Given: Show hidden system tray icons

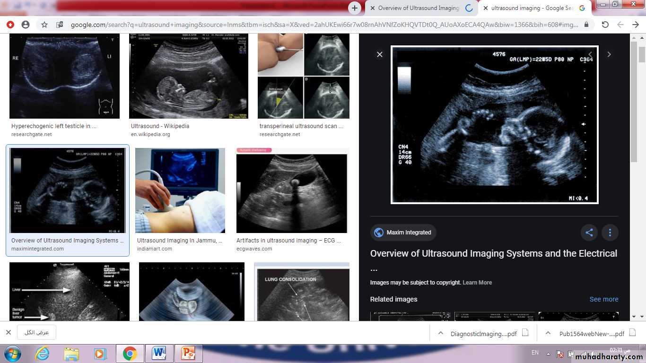Looking at the screenshot, I should [x=548, y=353].
